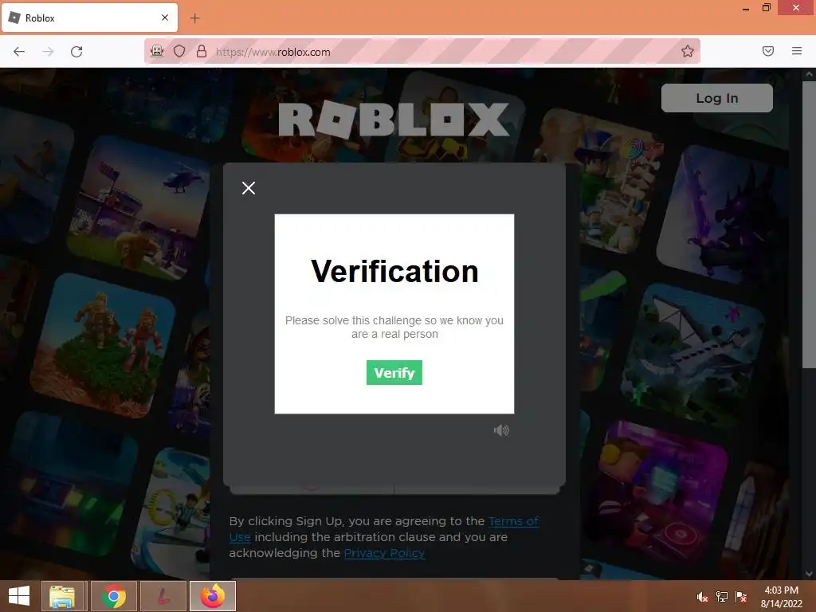Open File Explorer from the taskbar
Screen dimensions: 816x612
click(x=62, y=596)
